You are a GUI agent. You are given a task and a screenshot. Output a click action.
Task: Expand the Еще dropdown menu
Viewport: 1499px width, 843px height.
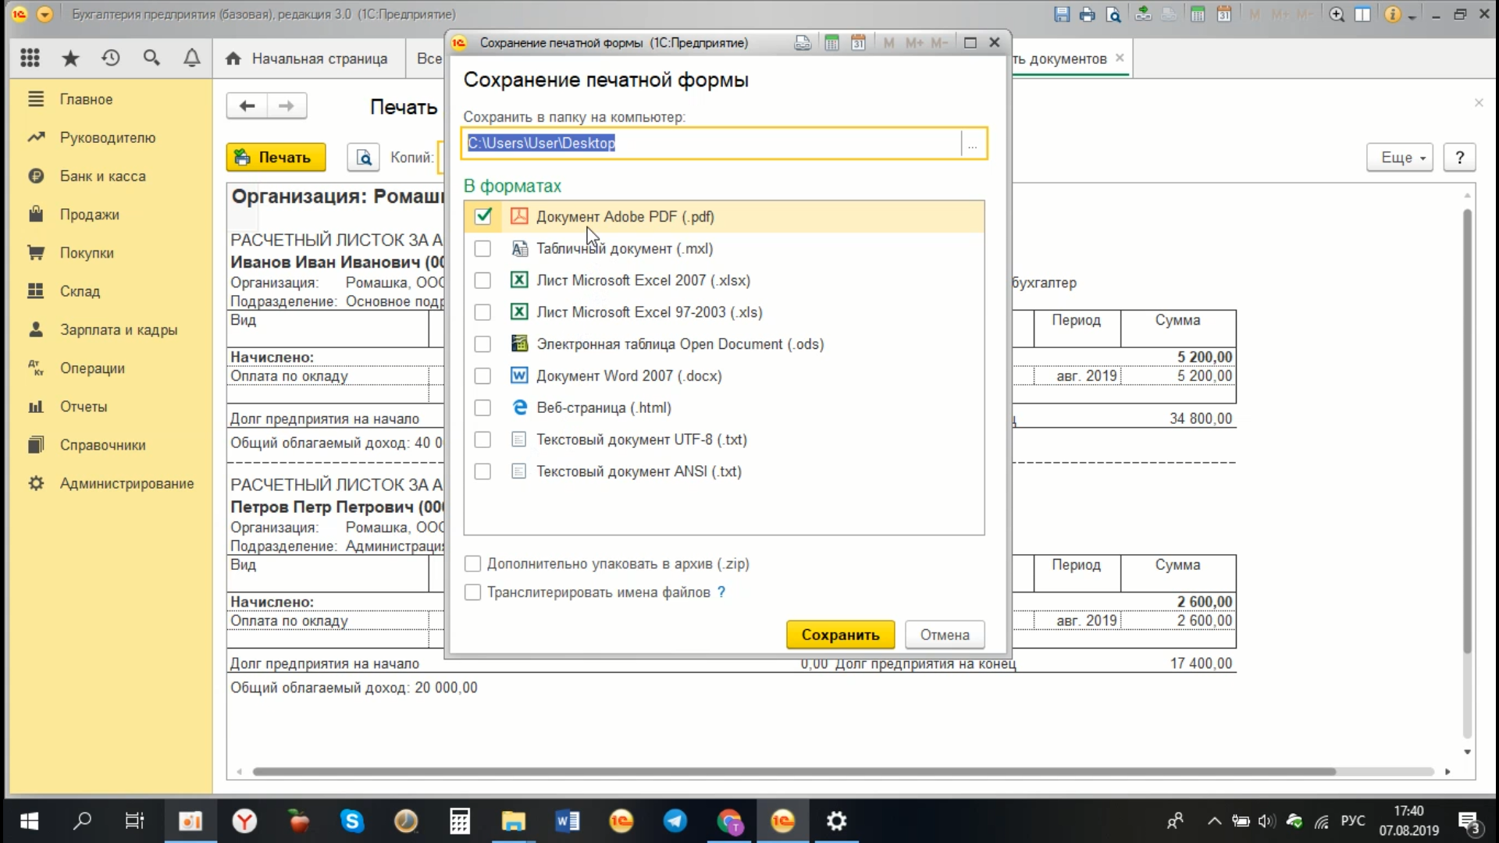coord(1402,158)
